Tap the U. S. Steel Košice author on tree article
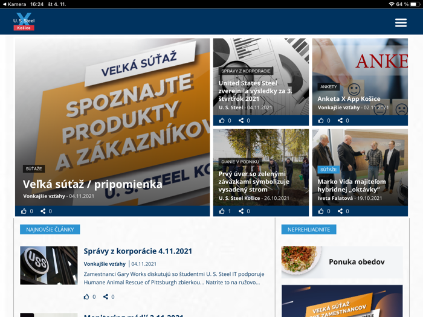 [x=239, y=198]
